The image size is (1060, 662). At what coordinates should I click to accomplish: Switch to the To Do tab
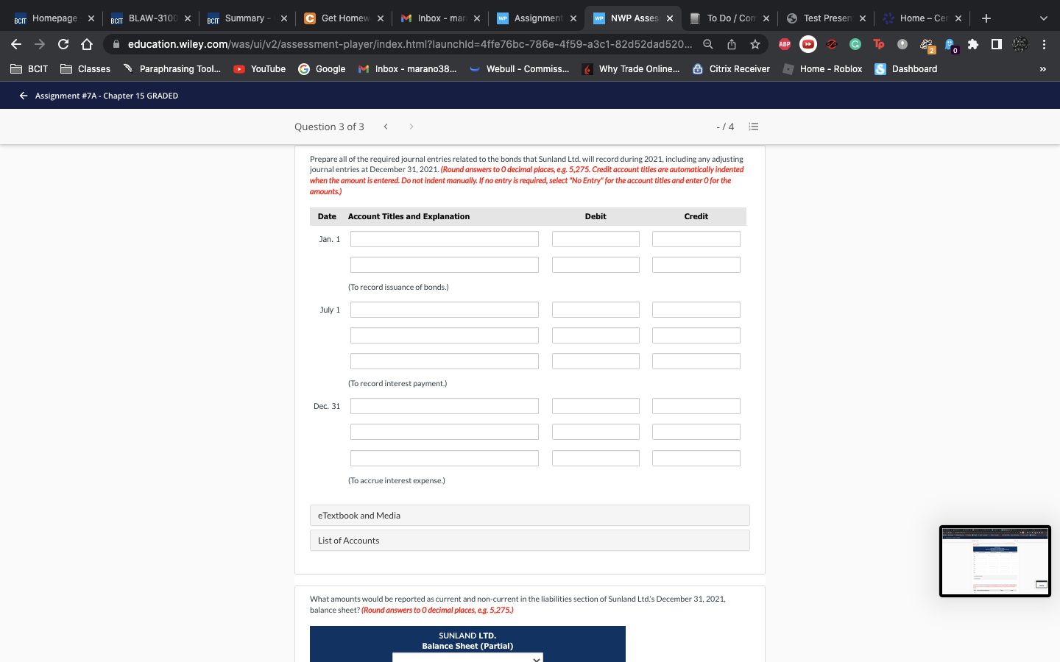click(x=729, y=18)
